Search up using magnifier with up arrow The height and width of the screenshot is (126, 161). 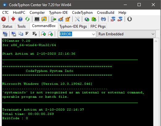(43, 34)
